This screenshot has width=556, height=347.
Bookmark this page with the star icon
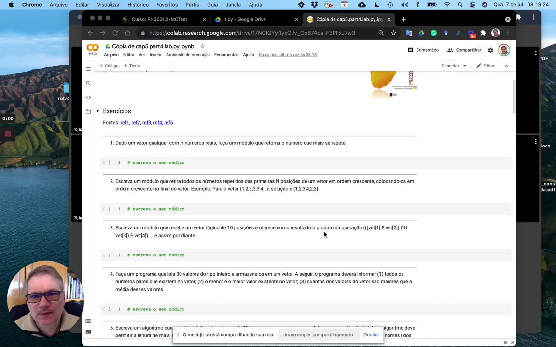[x=393, y=33]
